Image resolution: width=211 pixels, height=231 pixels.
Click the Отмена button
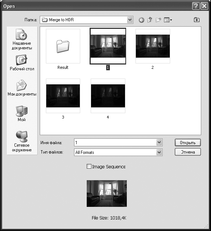(188, 152)
